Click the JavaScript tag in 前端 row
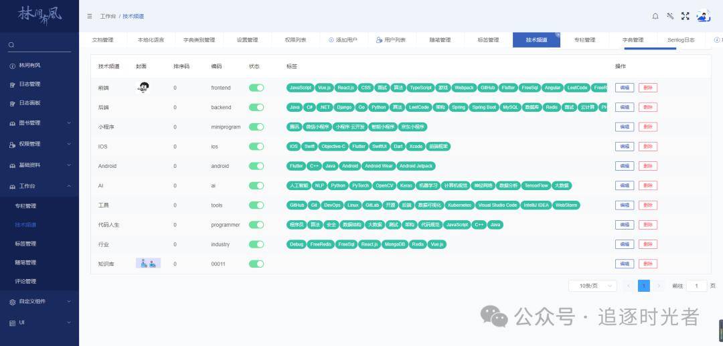The image size is (723, 346). [x=300, y=88]
